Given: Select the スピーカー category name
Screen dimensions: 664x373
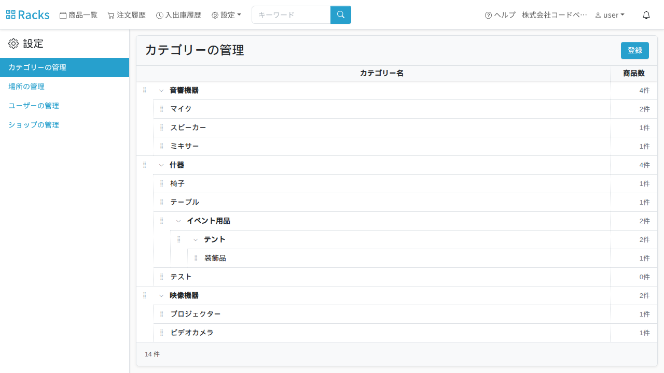Looking at the screenshot, I should pyautogui.click(x=188, y=127).
